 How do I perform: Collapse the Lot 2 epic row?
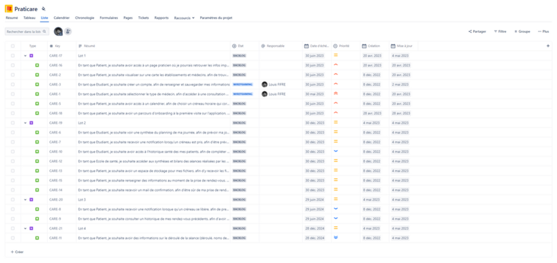coord(25,123)
